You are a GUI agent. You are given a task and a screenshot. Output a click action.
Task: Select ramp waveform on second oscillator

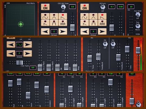85,23
